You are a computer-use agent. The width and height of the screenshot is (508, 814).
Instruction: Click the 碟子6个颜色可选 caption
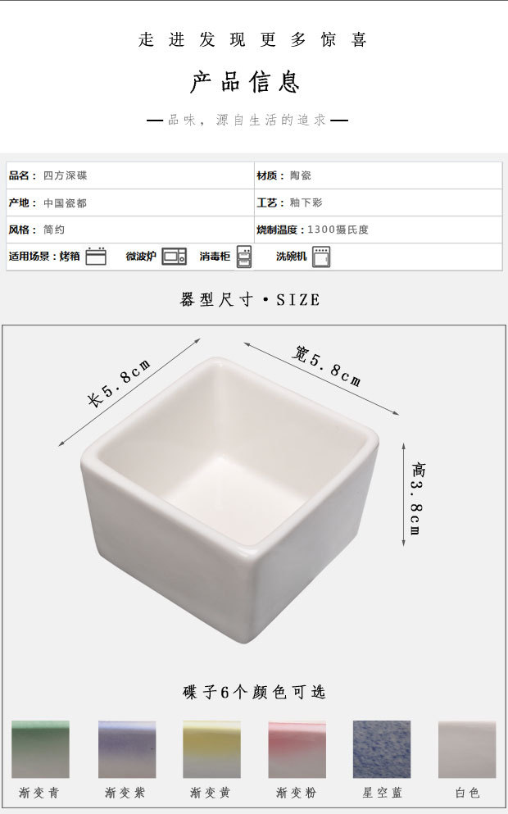[x=254, y=692]
